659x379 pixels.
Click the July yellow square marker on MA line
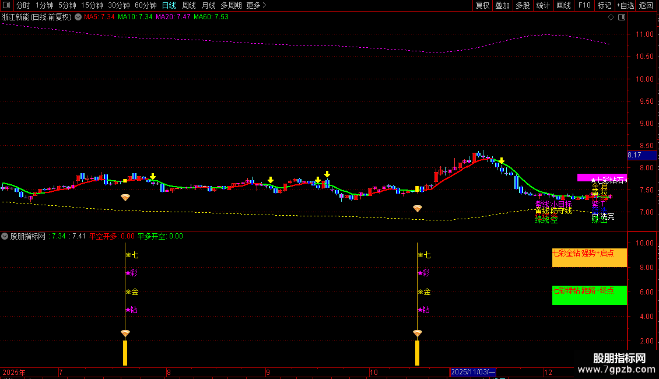pyautogui.click(x=125, y=181)
